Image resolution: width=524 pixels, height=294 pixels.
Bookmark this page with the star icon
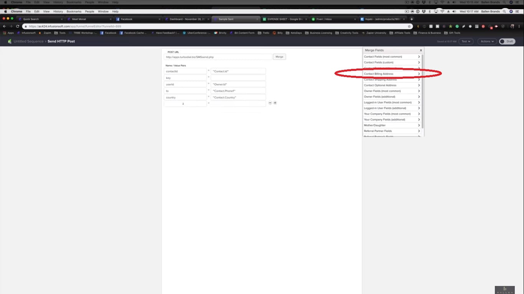409,26
